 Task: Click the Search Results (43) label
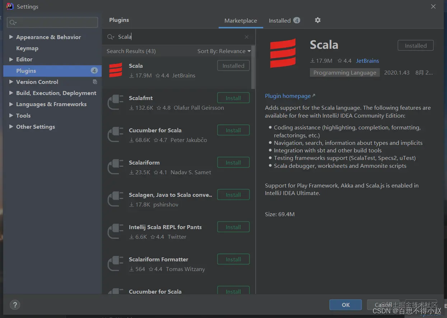131,51
